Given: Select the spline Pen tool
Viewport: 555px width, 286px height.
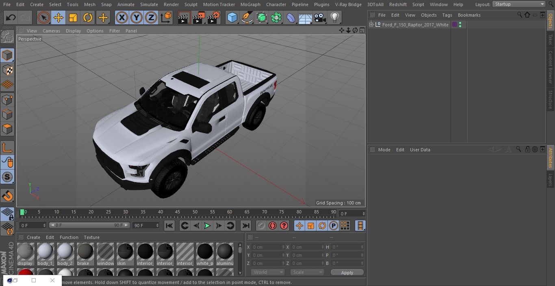Looking at the screenshot, I should (x=247, y=17).
